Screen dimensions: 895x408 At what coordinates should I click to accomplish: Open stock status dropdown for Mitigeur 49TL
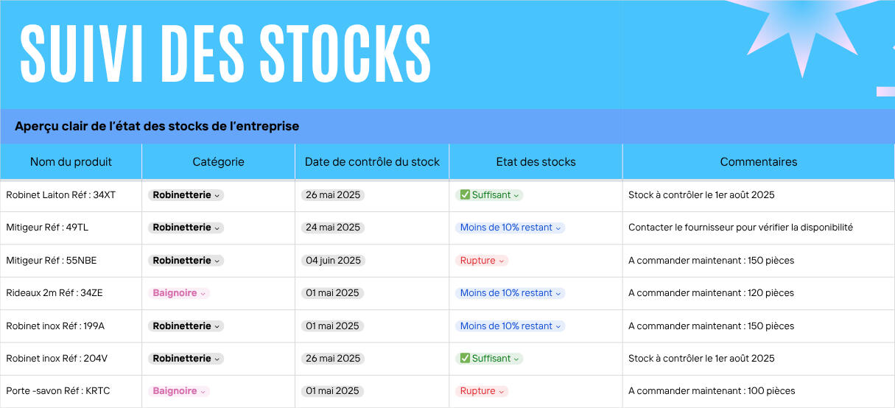tap(510, 228)
